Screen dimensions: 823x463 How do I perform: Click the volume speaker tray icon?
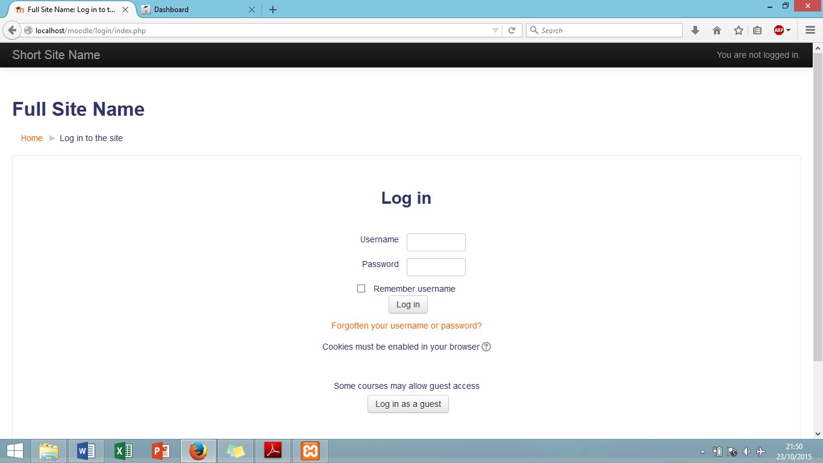747,452
